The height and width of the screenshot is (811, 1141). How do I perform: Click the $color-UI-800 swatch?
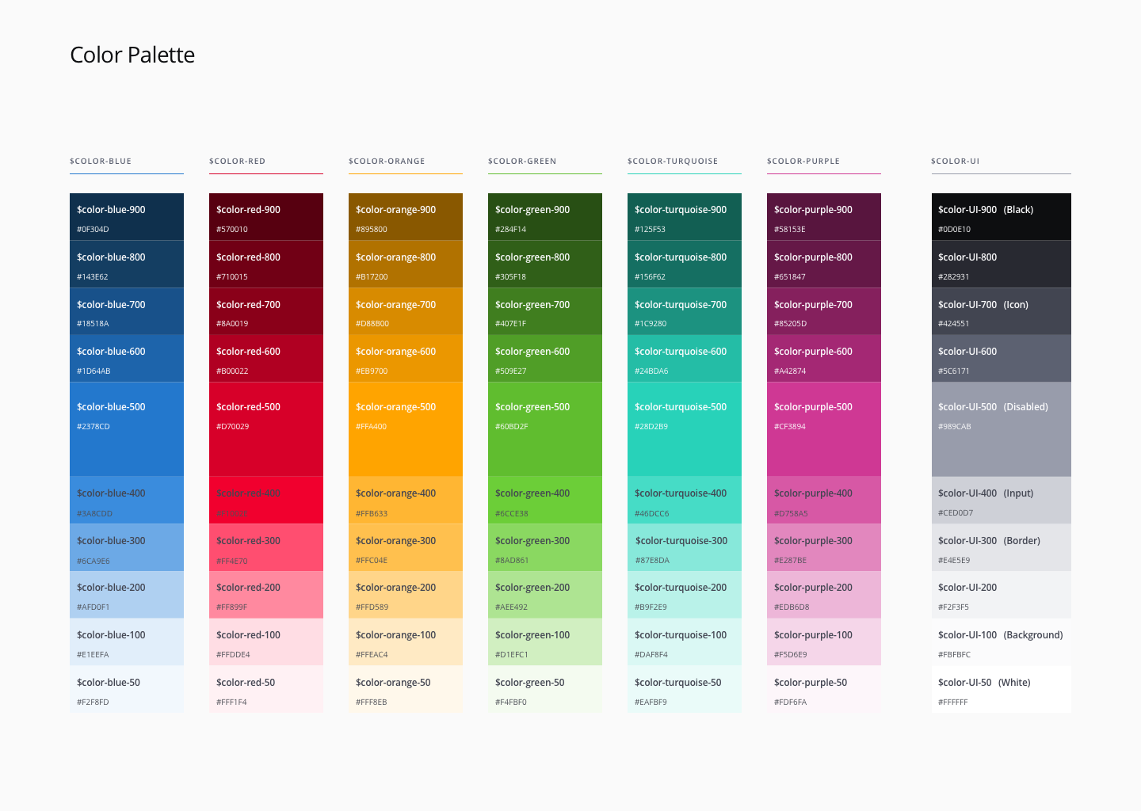(1002, 265)
